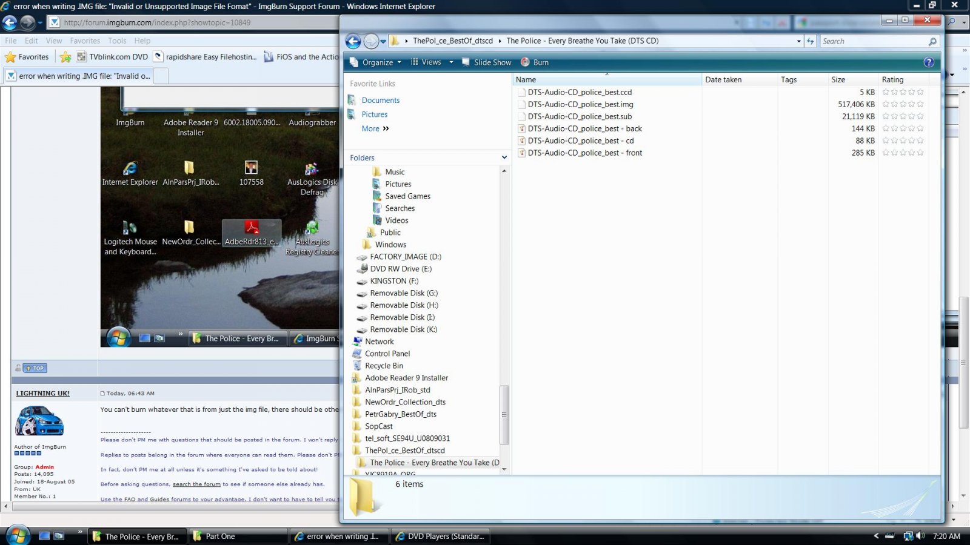Open 'search the forum' link in signature
This screenshot has height=545, width=970.
coord(196,484)
